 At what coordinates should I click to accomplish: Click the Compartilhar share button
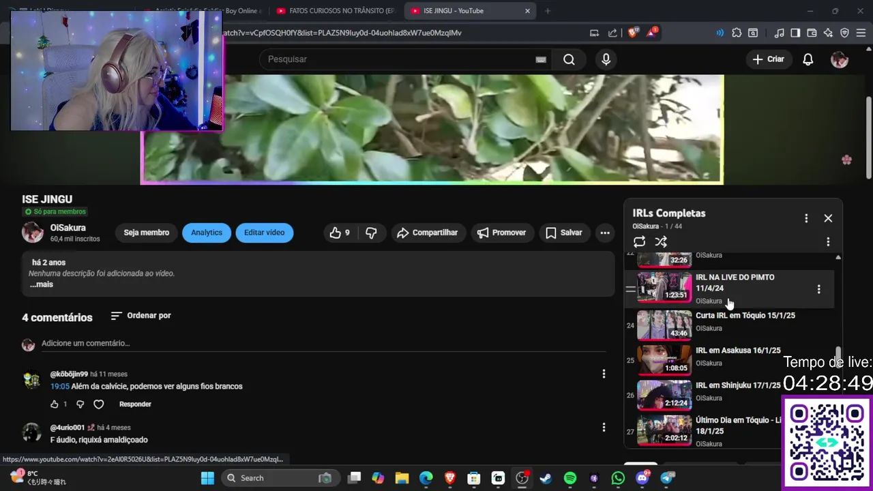point(428,233)
